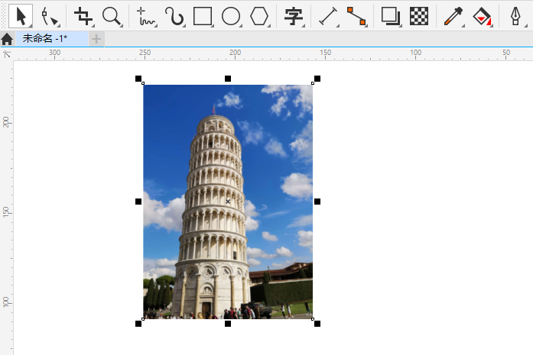533x355 pixels.
Task: Select the Parallel Dimension tool
Action: (328, 15)
